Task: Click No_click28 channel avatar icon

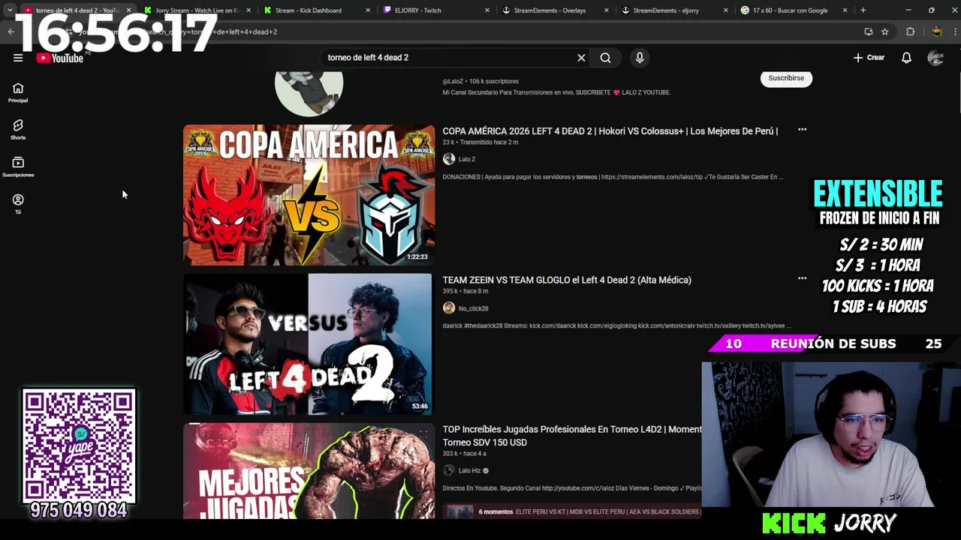Action: click(x=449, y=308)
